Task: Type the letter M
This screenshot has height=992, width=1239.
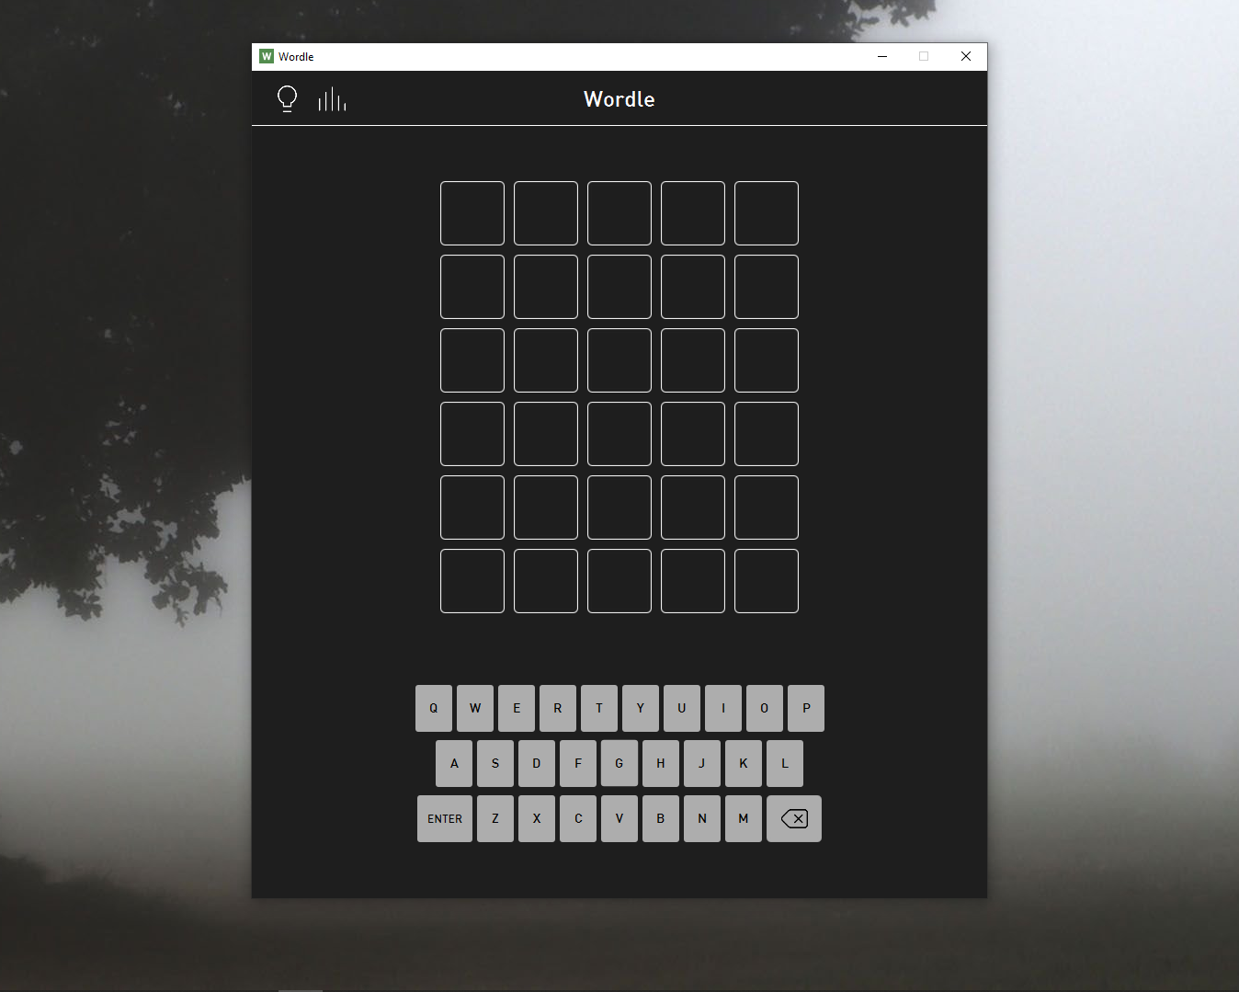Action: (x=744, y=818)
